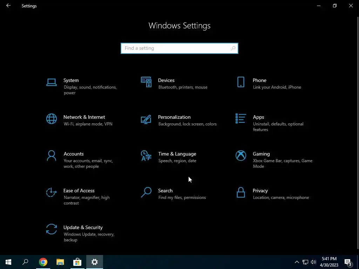Click the Personalization title
This screenshot has height=269, width=359.
[174, 117]
